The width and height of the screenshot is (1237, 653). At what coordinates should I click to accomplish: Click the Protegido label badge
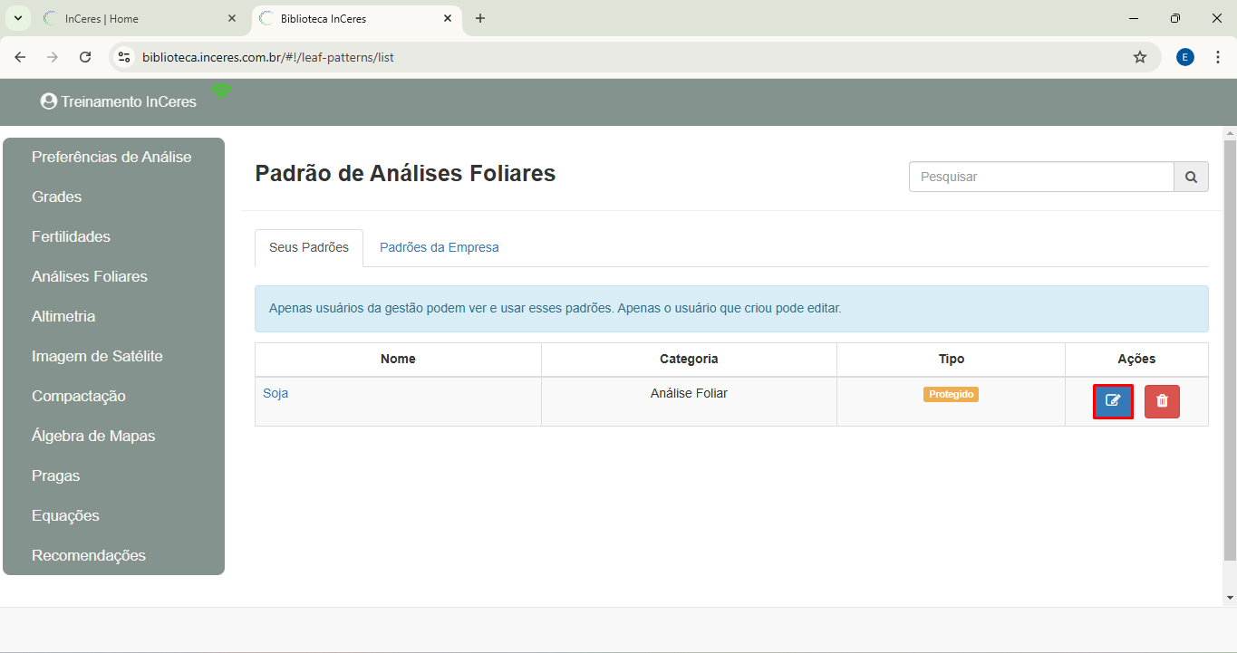point(951,394)
